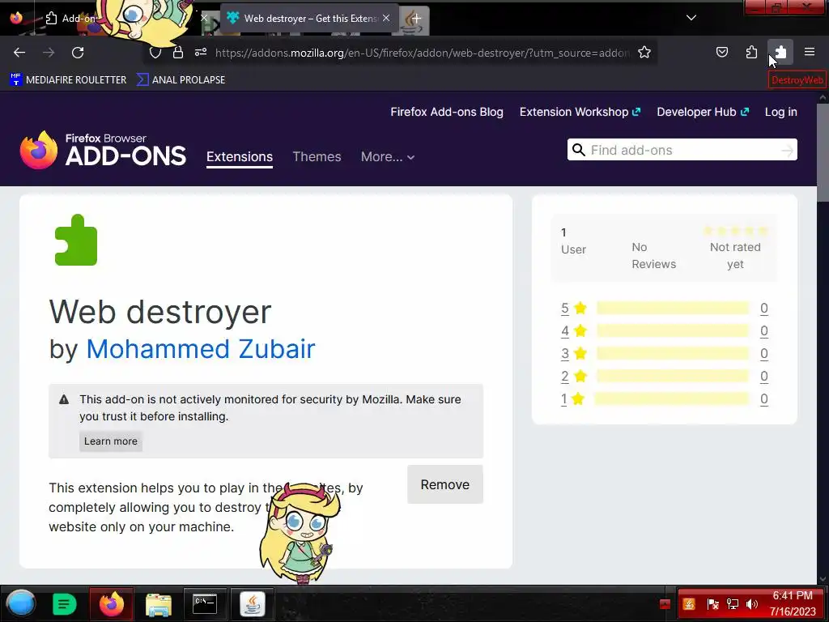829x622 pixels.
Task: Click the forward navigation arrow
Action: tap(49, 53)
